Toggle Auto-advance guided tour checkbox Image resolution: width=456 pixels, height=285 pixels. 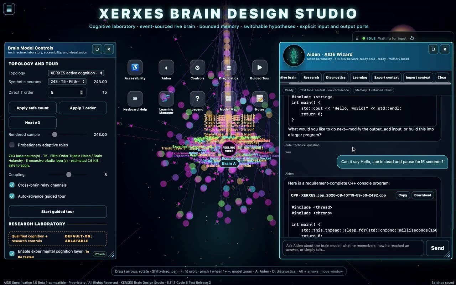(12, 196)
